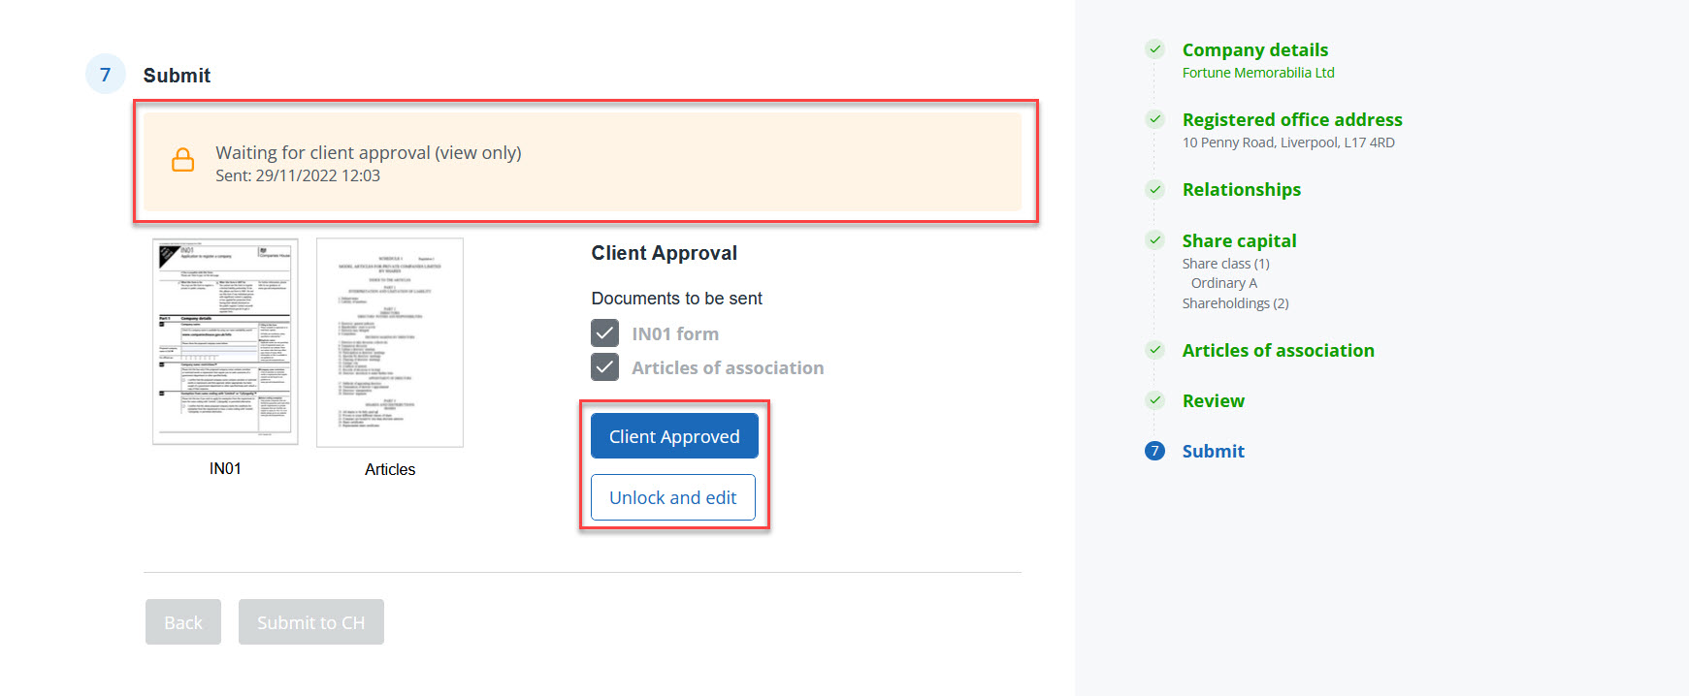
Task: Click green checkmark beside Relationships step
Action: pos(1154,190)
